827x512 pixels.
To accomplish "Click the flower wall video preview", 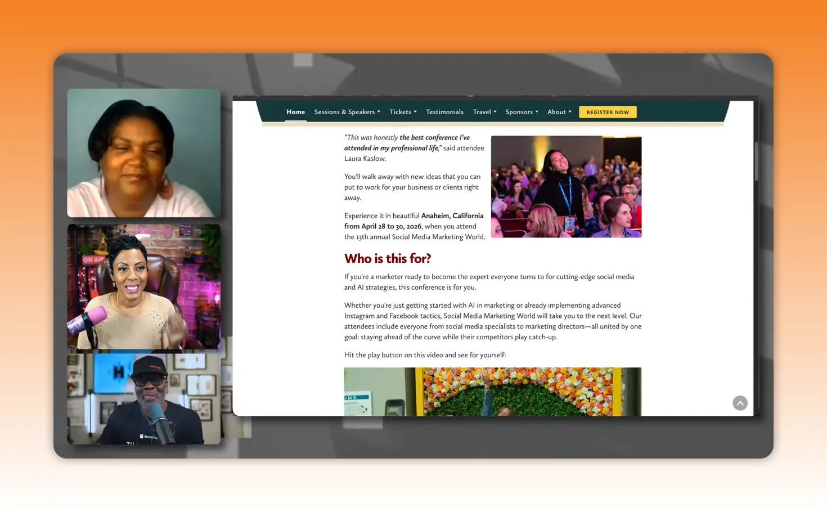I will click(493, 392).
